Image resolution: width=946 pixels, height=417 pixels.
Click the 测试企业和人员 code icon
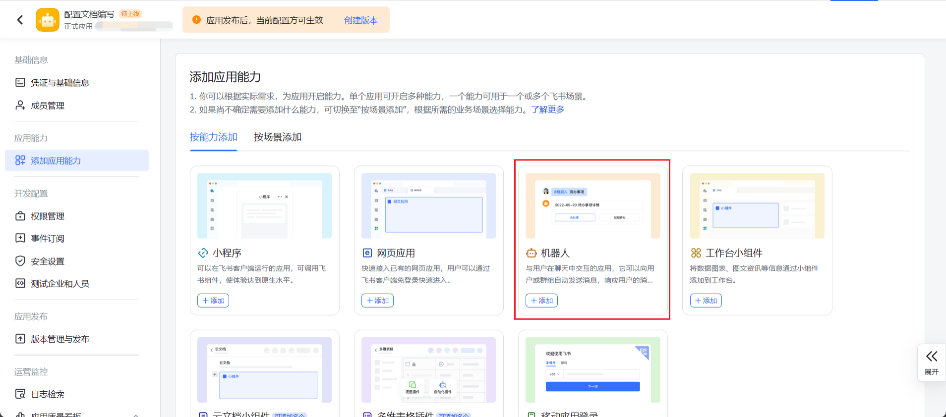click(20, 283)
